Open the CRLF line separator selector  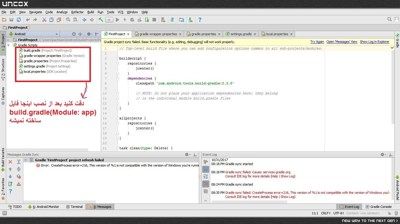click(x=326, y=213)
